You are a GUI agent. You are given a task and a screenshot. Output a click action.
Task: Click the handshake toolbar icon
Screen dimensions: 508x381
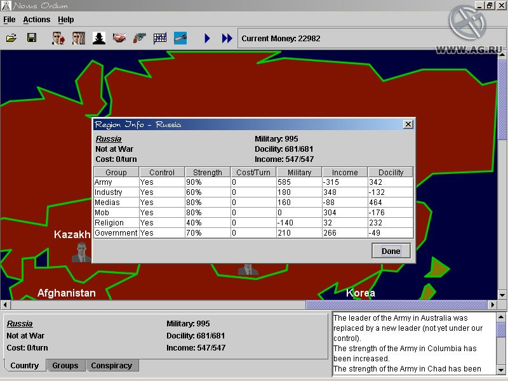tap(119, 38)
